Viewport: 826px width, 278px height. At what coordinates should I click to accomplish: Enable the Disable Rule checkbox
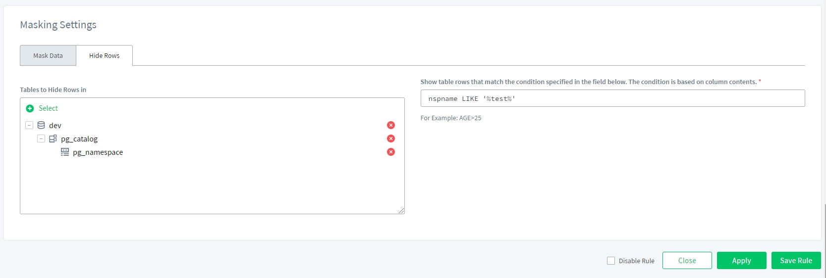coord(611,261)
